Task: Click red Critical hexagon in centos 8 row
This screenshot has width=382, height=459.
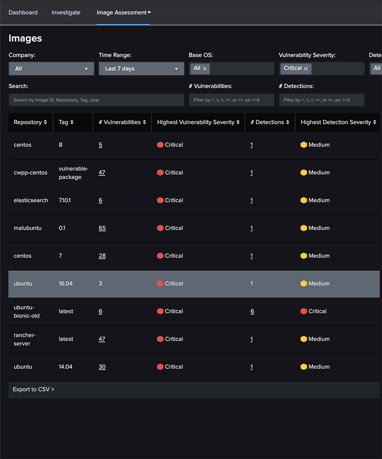Action: [x=160, y=145]
